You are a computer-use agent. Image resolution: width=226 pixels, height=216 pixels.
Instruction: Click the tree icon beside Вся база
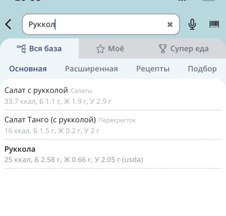click(x=21, y=49)
